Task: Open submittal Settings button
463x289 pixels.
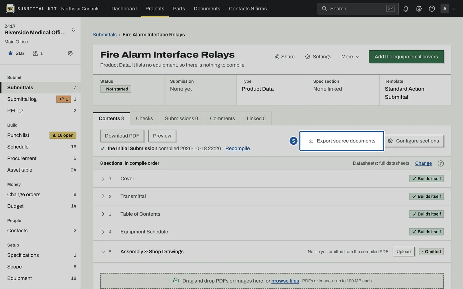Action: [x=318, y=57]
